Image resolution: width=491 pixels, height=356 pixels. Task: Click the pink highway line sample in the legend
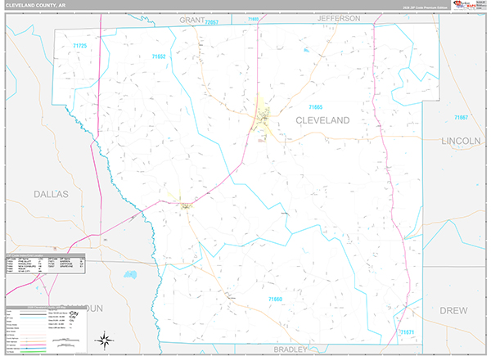[33, 345]
